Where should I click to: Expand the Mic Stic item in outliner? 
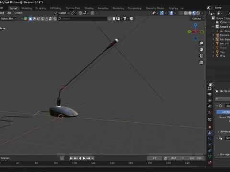pyautogui.click(x=213, y=43)
